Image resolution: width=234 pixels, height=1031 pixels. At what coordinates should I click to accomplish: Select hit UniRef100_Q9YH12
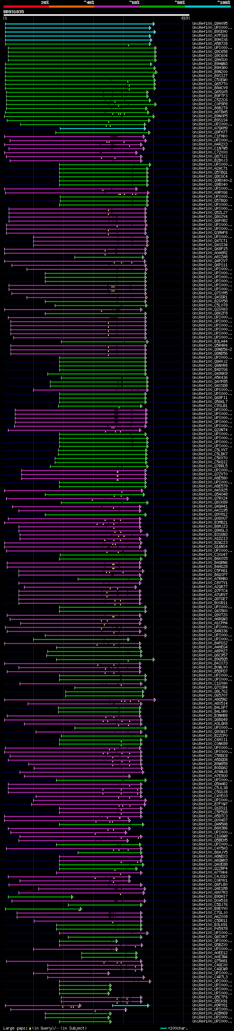[x=210, y=514]
